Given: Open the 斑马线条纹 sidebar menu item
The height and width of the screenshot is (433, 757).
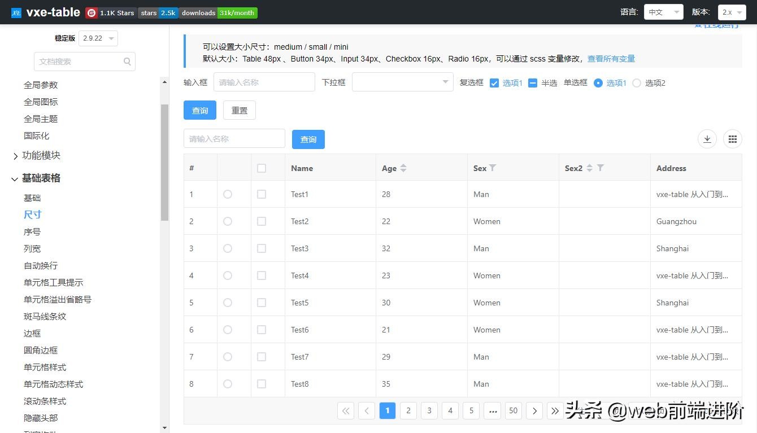Looking at the screenshot, I should (45, 316).
